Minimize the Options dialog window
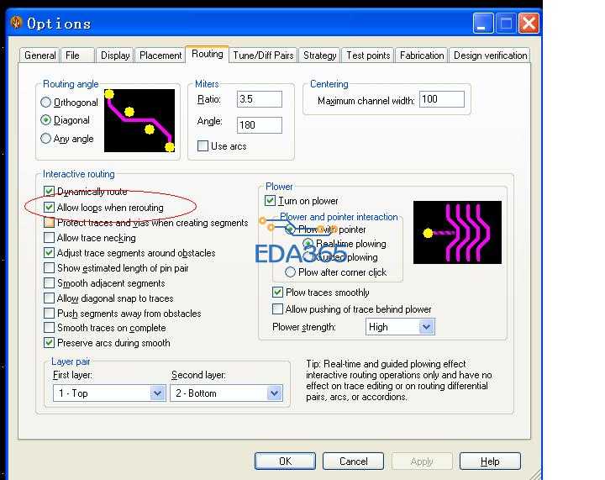 (482, 24)
